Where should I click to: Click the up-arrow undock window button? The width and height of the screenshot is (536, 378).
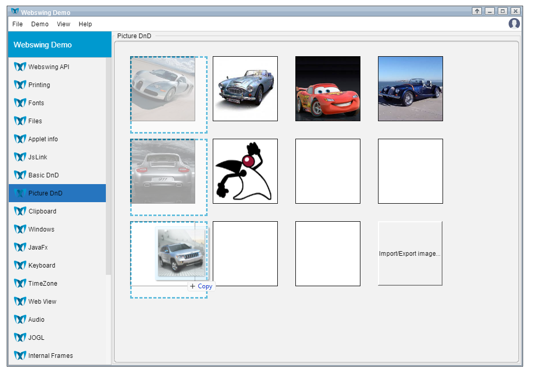477,11
